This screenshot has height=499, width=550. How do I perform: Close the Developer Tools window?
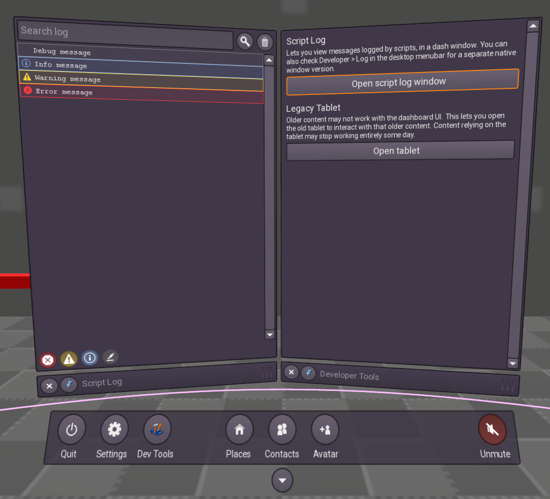tap(291, 372)
